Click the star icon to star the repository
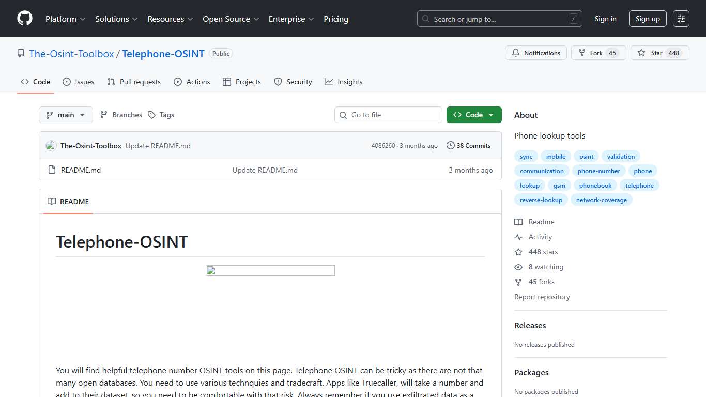This screenshot has height=397, width=706. click(x=641, y=52)
